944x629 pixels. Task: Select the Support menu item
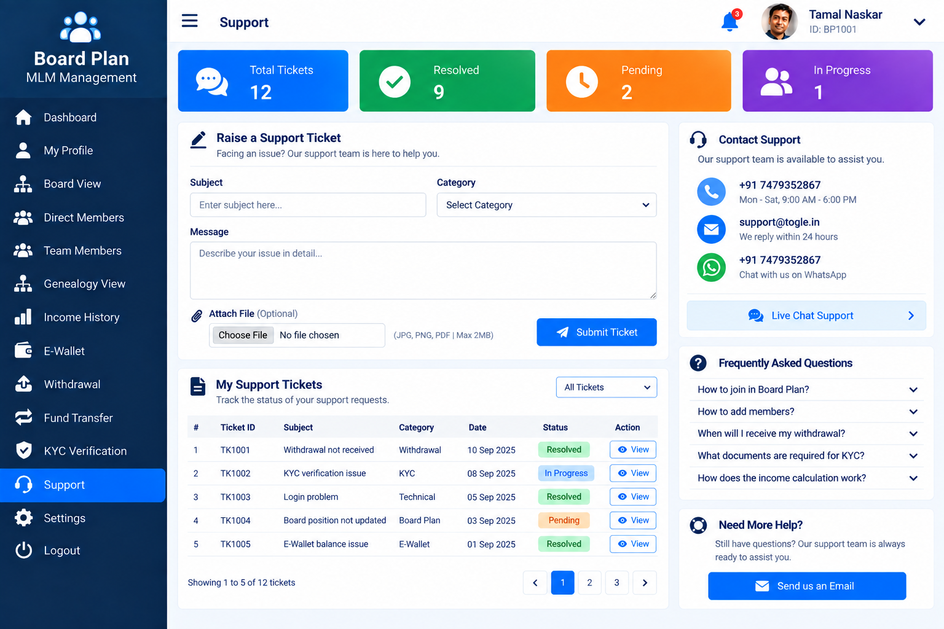tap(83, 485)
